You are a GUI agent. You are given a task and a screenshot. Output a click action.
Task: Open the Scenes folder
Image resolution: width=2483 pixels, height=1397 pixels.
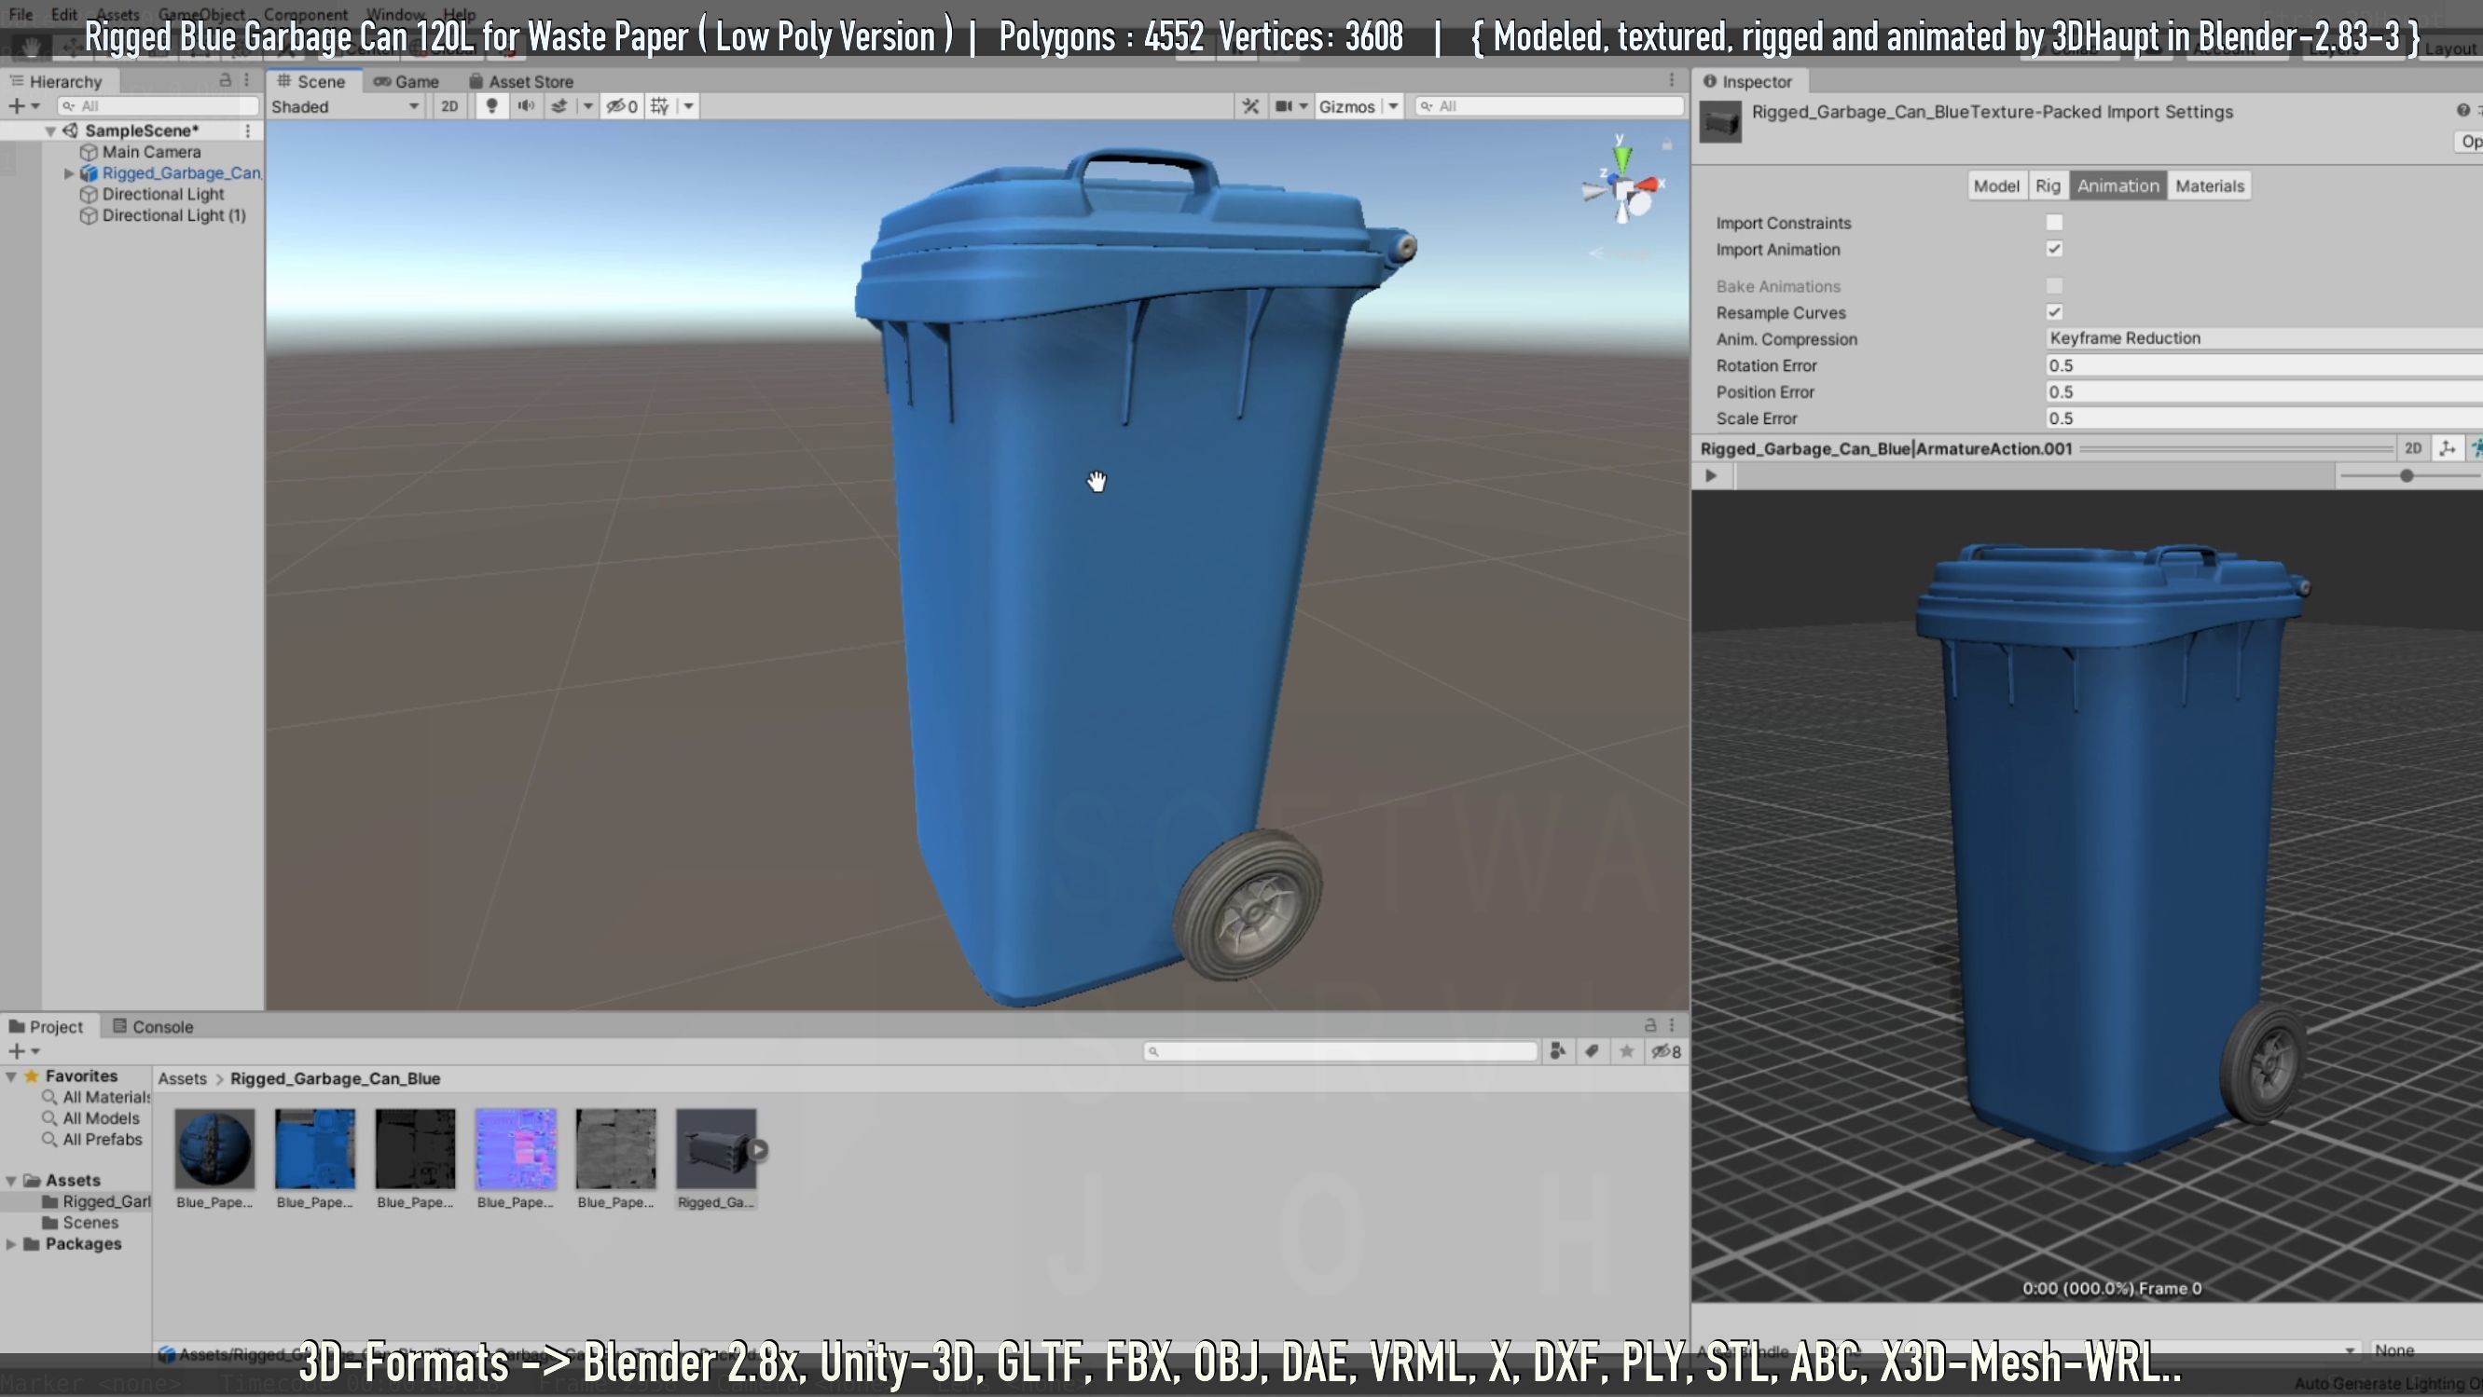[81, 1223]
